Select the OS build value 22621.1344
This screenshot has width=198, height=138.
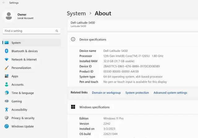[x=110, y=134]
